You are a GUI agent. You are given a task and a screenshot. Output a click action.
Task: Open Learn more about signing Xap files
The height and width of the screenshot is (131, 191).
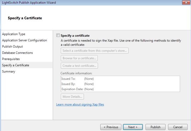[x=80, y=104]
